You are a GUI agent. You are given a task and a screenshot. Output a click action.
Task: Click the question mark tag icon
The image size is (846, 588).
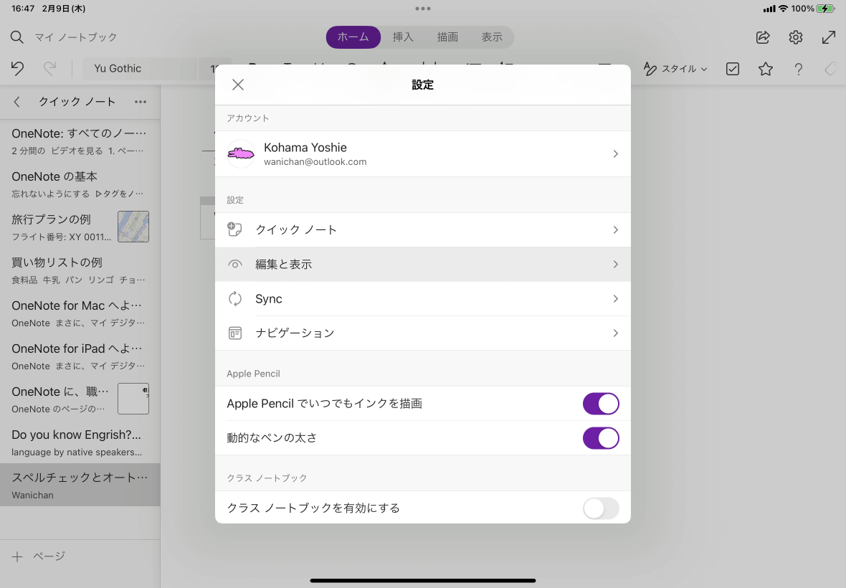point(799,69)
